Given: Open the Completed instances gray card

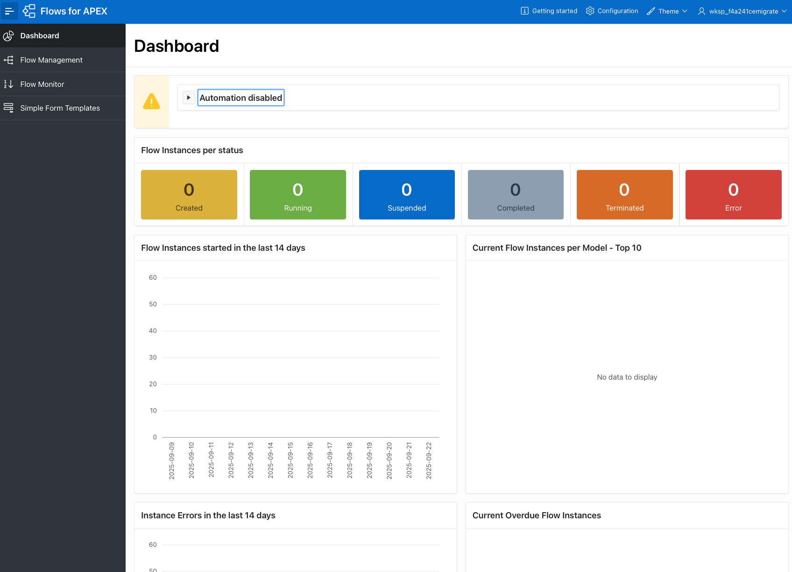Looking at the screenshot, I should (516, 195).
